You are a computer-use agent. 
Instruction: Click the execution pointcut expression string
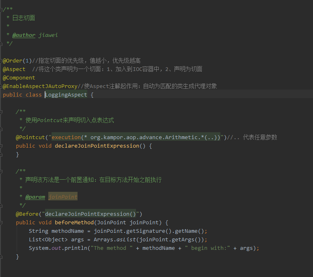(x=136, y=137)
